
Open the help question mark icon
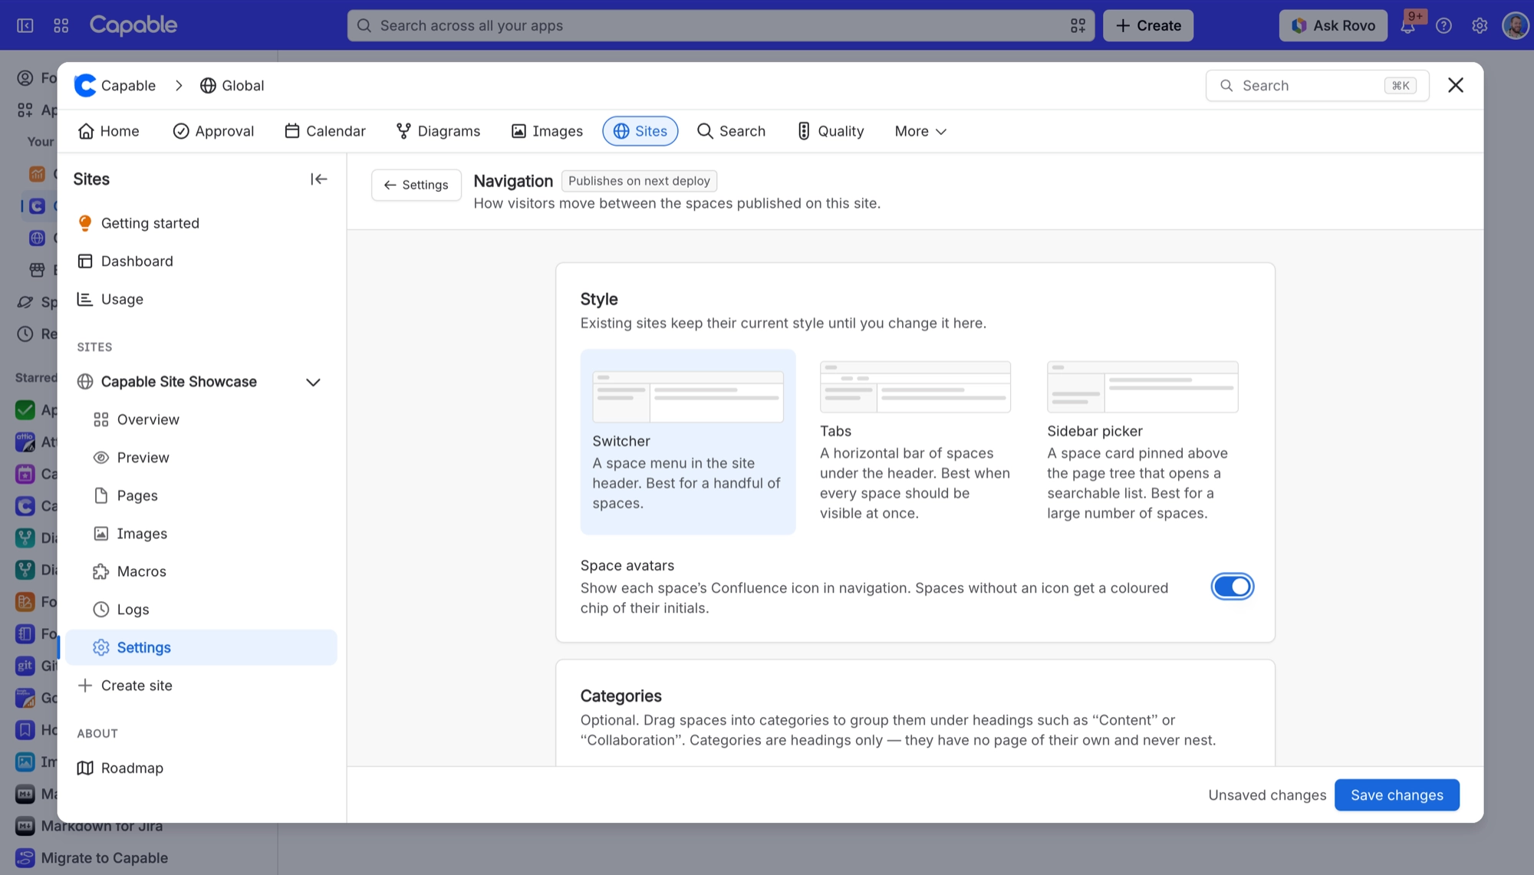tap(1443, 25)
